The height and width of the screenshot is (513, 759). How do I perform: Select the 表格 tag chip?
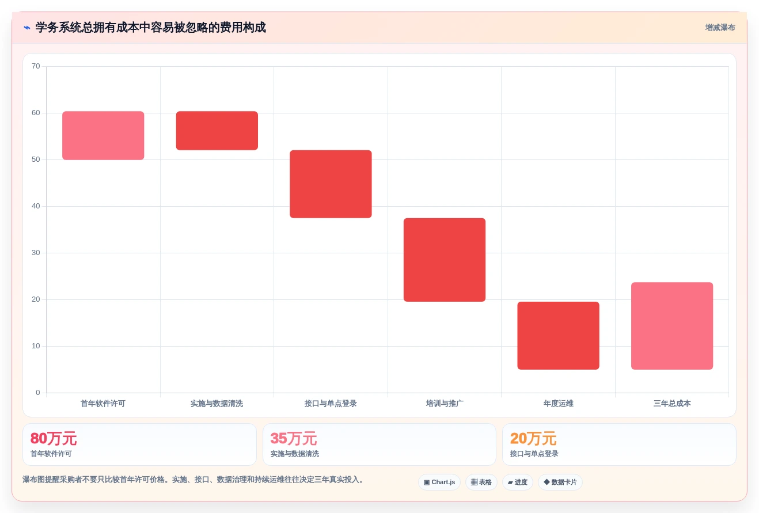pos(481,482)
